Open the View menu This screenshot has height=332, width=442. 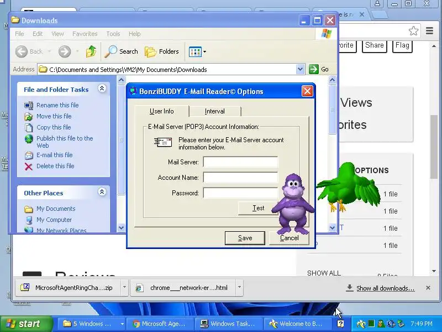point(57,34)
